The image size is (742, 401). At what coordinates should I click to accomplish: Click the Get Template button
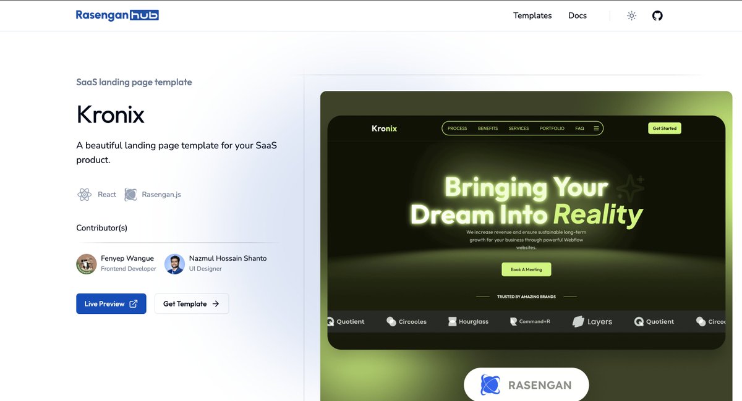(x=192, y=303)
